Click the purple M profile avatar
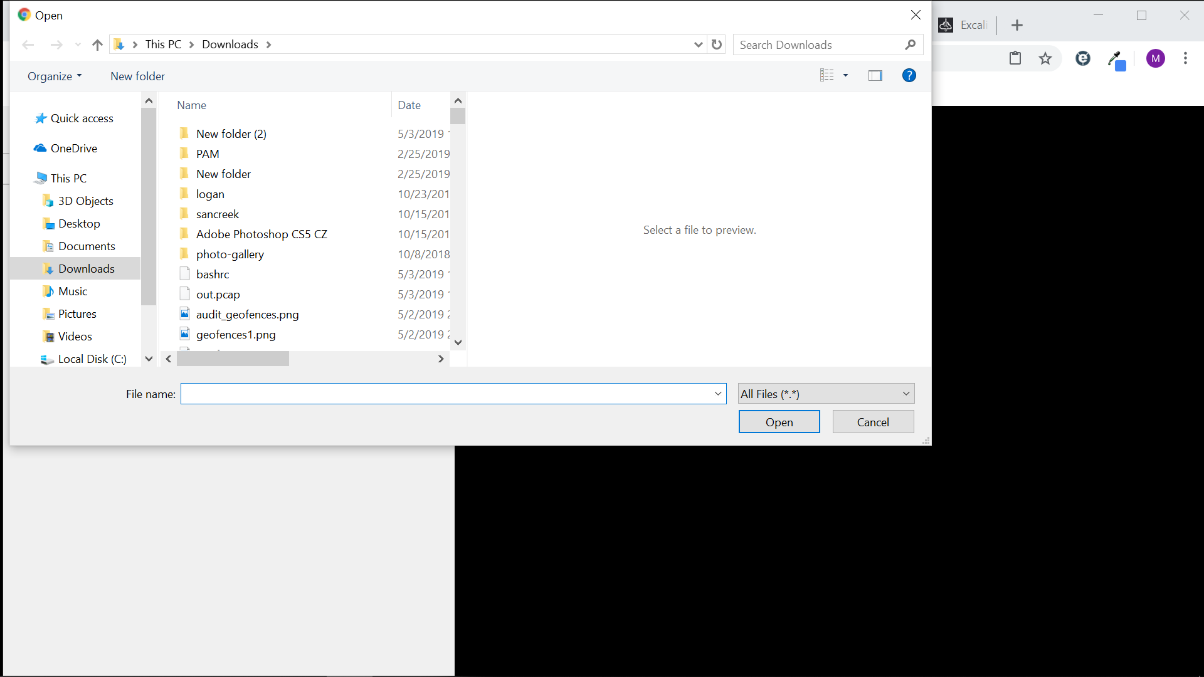Screen dimensions: 1204x677 (x=1155, y=58)
